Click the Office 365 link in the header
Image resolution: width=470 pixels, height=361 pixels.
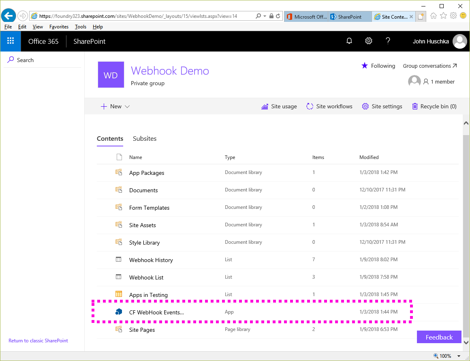click(x=43, y=41)
